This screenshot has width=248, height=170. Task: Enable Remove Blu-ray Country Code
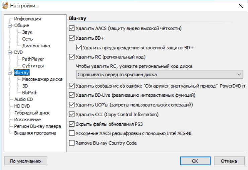click(x=71, y=143)
